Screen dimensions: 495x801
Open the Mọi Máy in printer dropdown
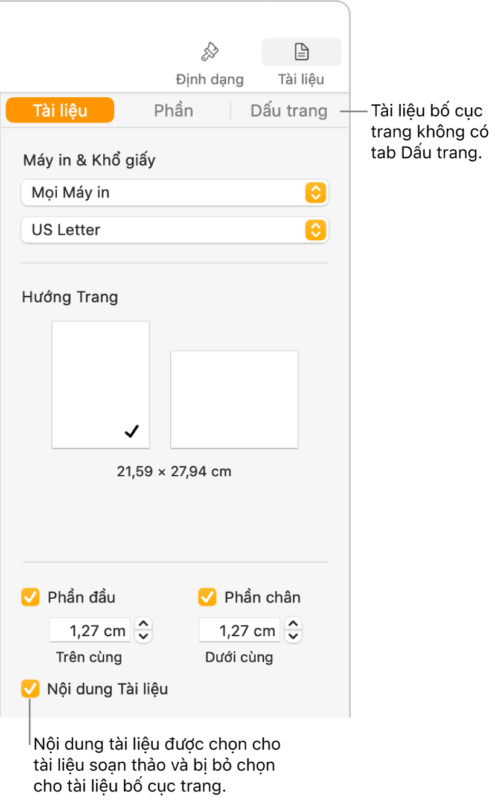(x=174, y=193)
